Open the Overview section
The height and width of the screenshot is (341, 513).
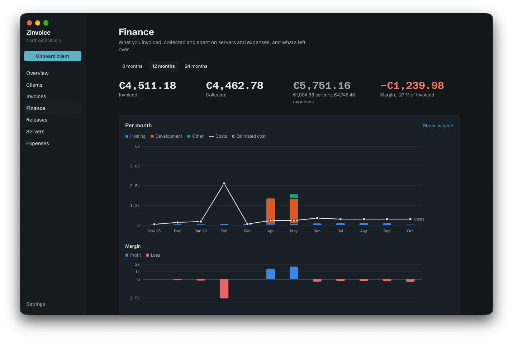pos(53,73)
